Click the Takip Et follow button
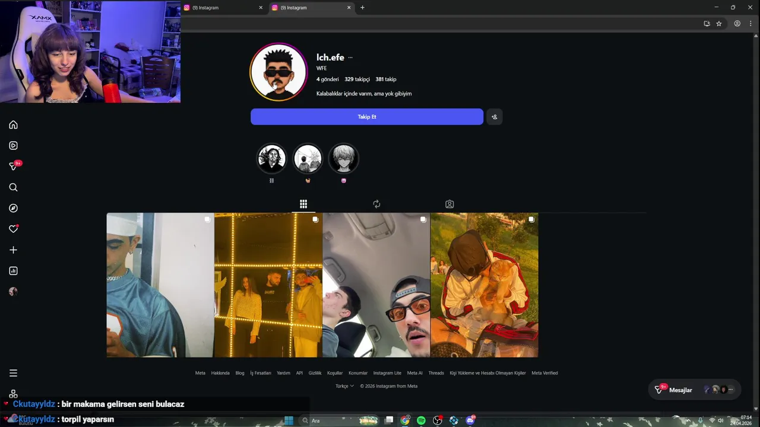Image resolution: width=760 pixels, height=427 pixels. [x=367, y=117]
